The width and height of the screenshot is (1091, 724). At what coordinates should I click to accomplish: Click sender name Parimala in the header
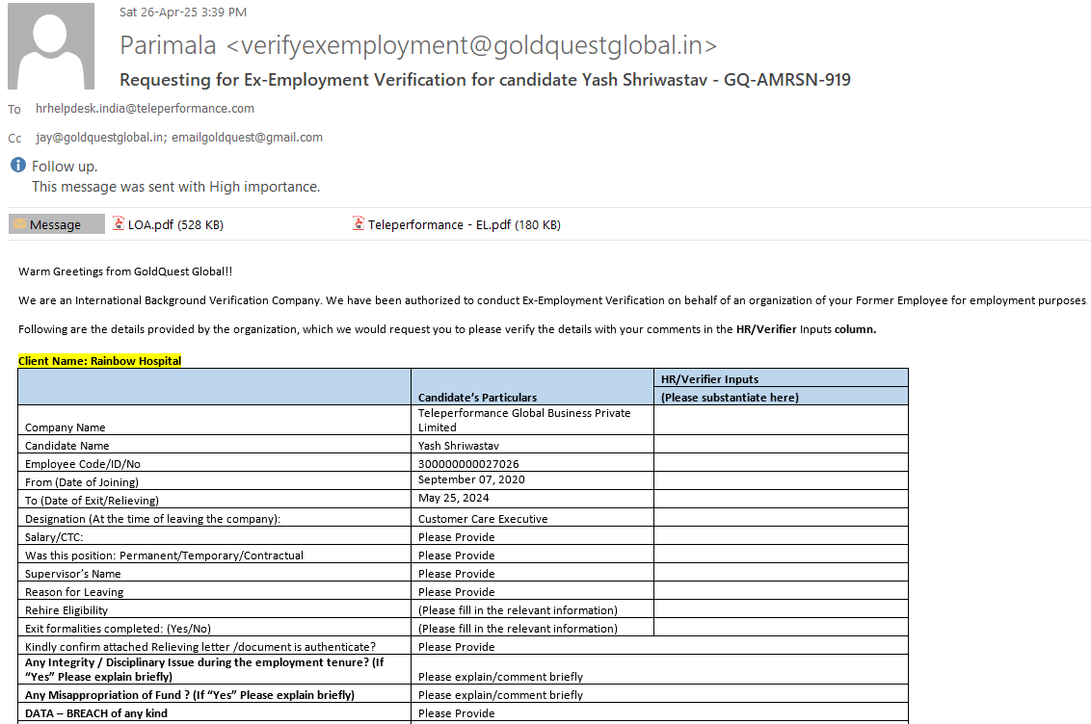[169, 45]
